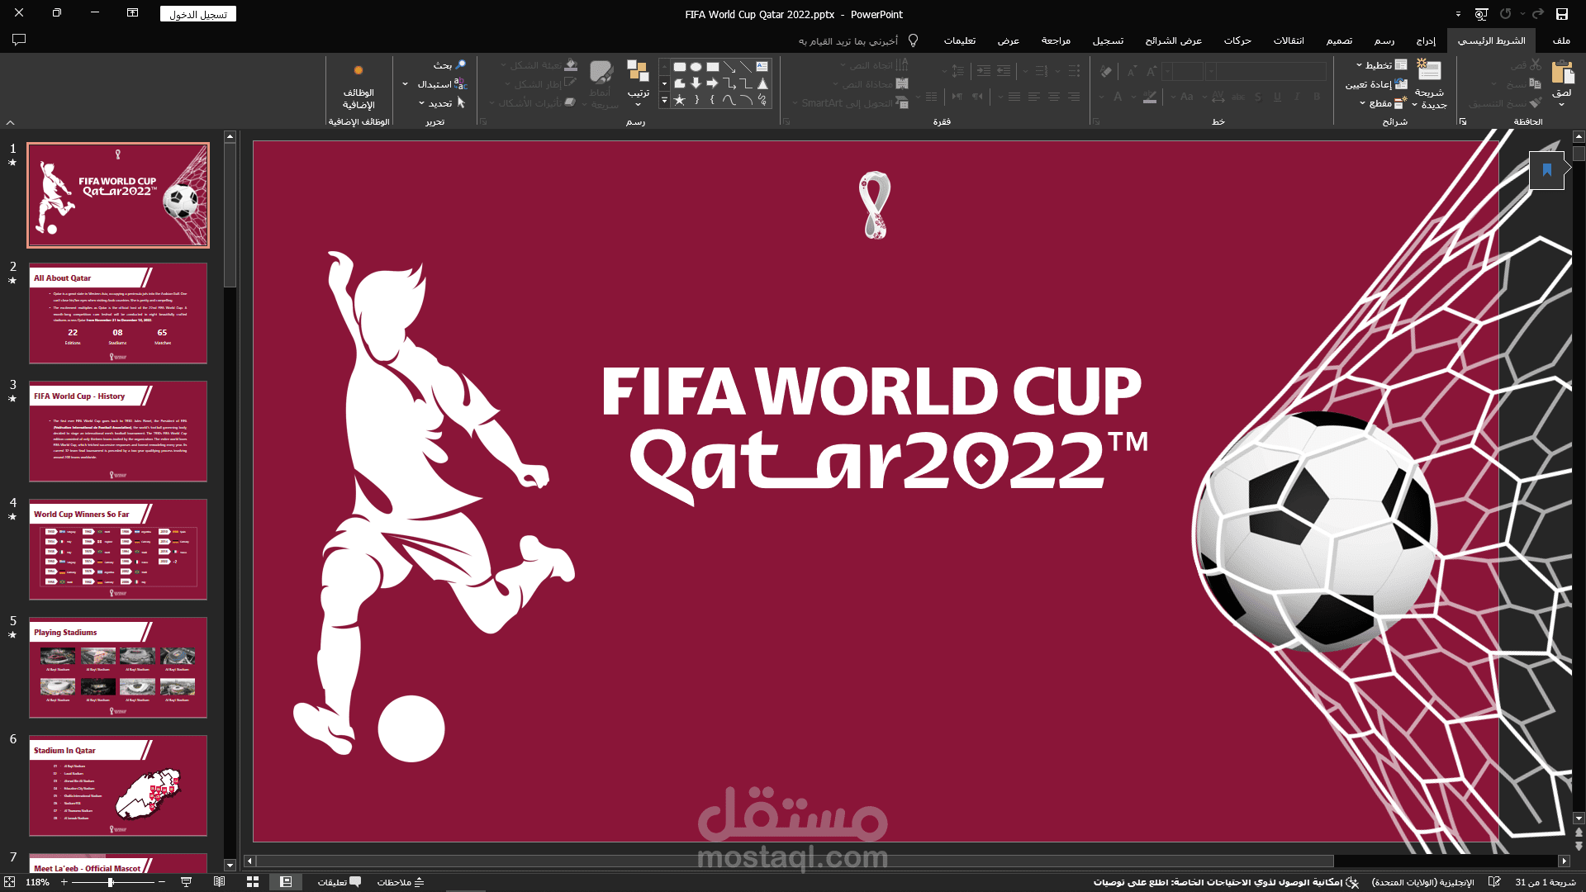This screenshot has width=1586, height=892.
Task: Open the slide Layout (تخطيط) menu
Action: pos(1381,65)
